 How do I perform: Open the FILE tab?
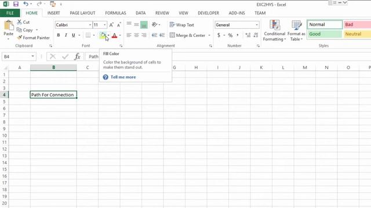tap(10, 13)
